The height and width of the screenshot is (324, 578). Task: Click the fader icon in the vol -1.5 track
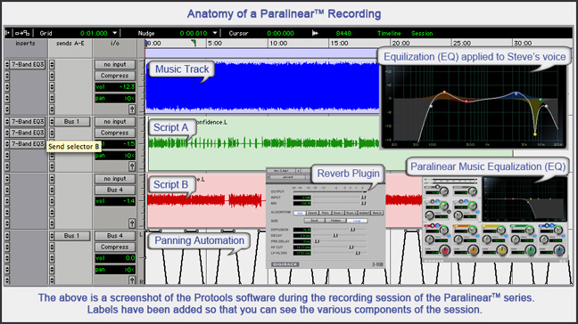point(132,166)
